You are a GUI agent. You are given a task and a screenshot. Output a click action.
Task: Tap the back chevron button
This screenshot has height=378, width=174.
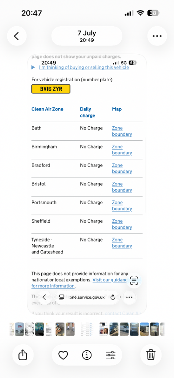pos(16,36)
